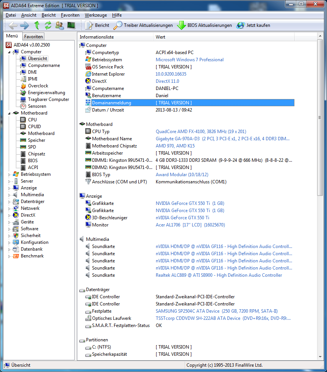Screen dimensions: 327x372
Task: Open Gigabyte GA-970A-D3 link
Action: 222,138
